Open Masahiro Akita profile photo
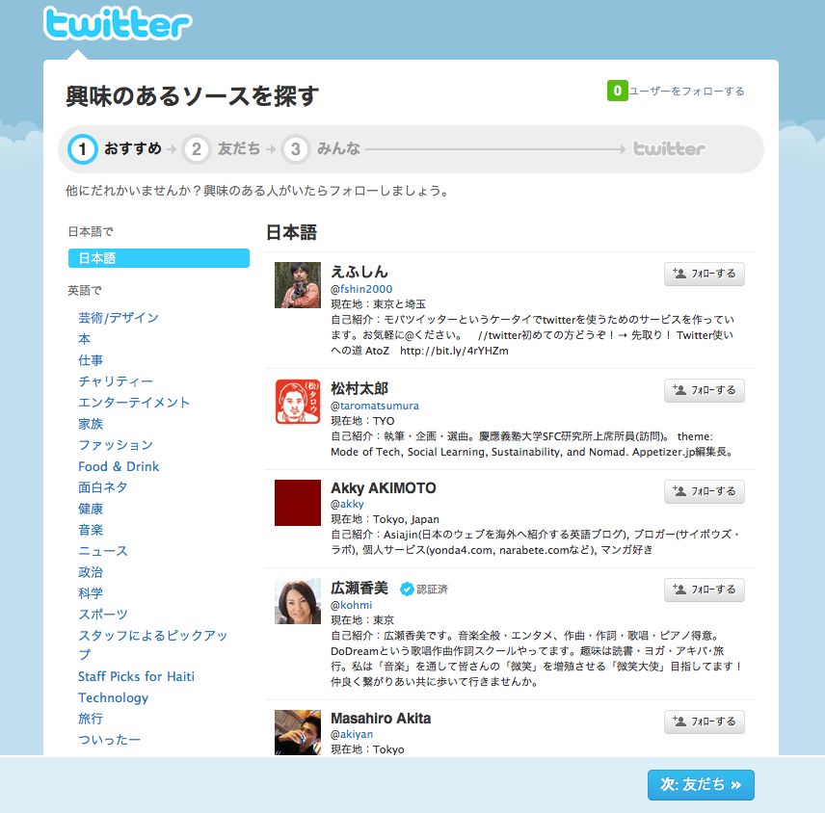825x813 pixels. [x=298, y=732]
